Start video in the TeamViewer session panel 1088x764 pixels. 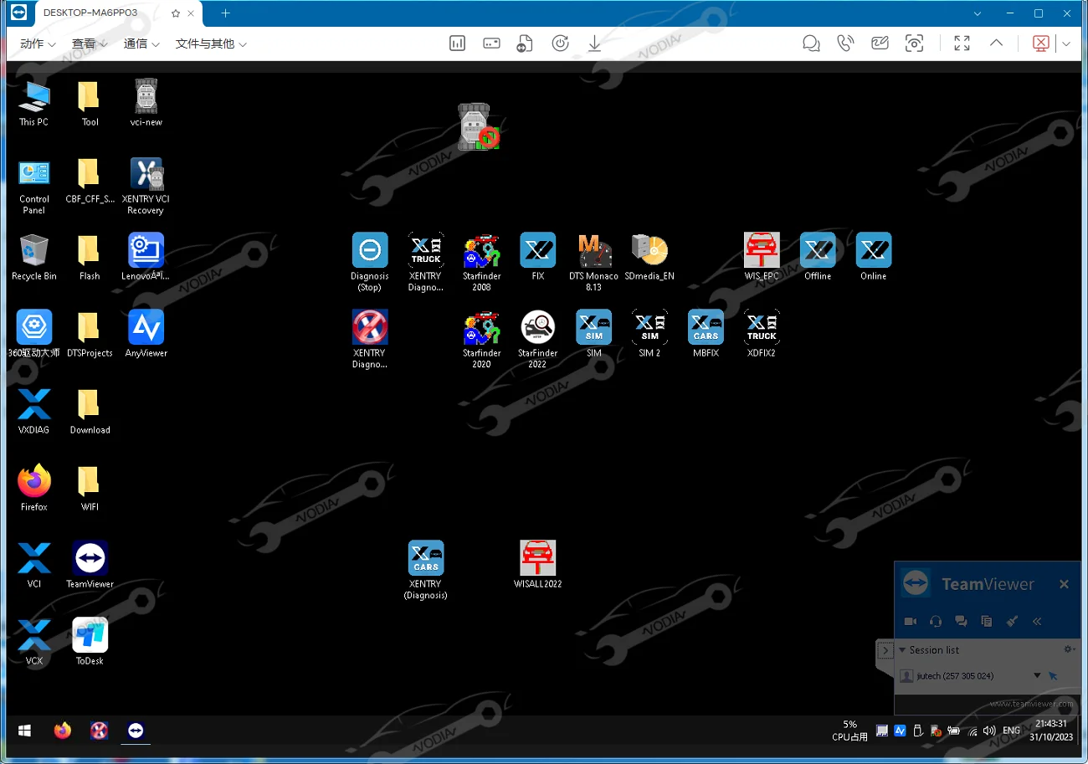911,621
